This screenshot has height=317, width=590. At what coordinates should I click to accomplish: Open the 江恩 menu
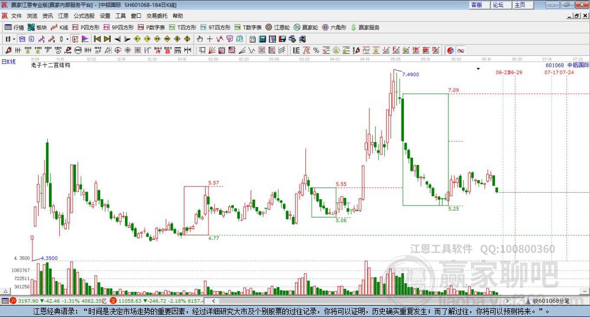(63, 16)
